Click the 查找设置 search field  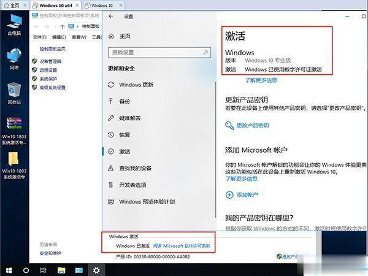(159, 52)
